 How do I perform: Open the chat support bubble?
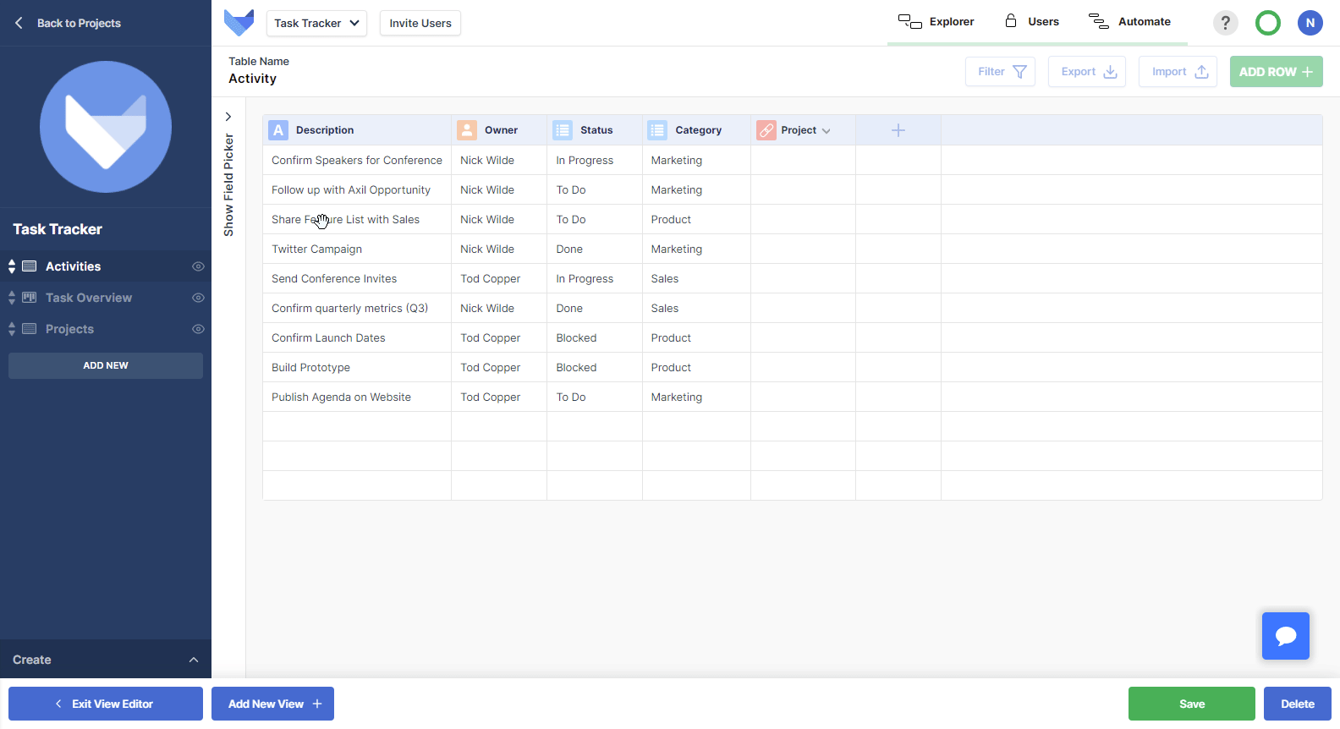1286,636
